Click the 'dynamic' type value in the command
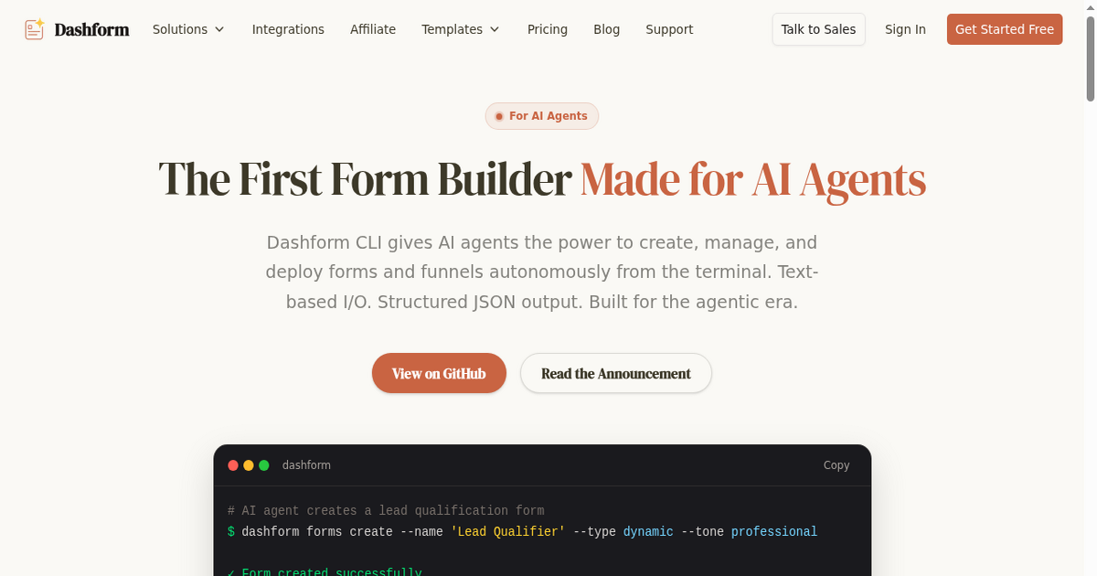 (648, 532)
